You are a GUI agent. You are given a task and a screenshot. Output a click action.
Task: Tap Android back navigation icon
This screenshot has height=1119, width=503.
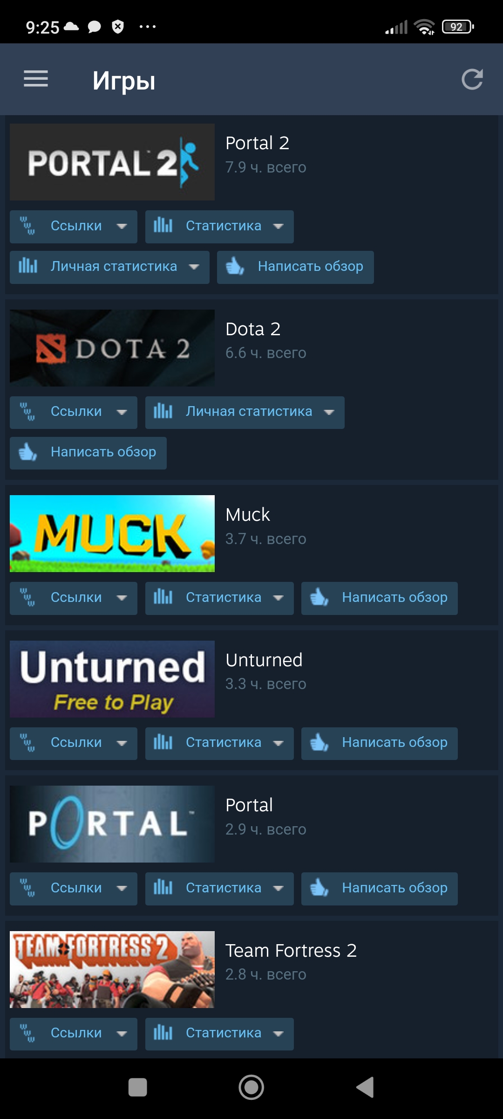click(365, 1087)
